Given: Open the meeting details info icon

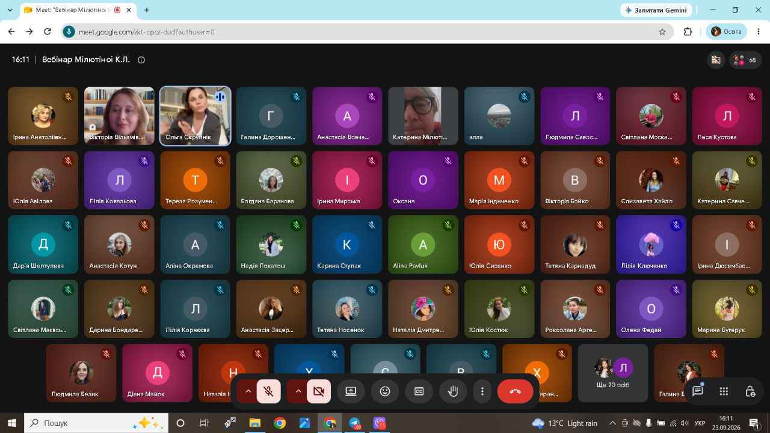Looking at the screenshot, I should (141, 60).
